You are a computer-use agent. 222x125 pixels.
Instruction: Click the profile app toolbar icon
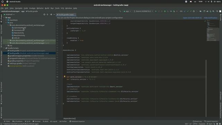point(171,11)
